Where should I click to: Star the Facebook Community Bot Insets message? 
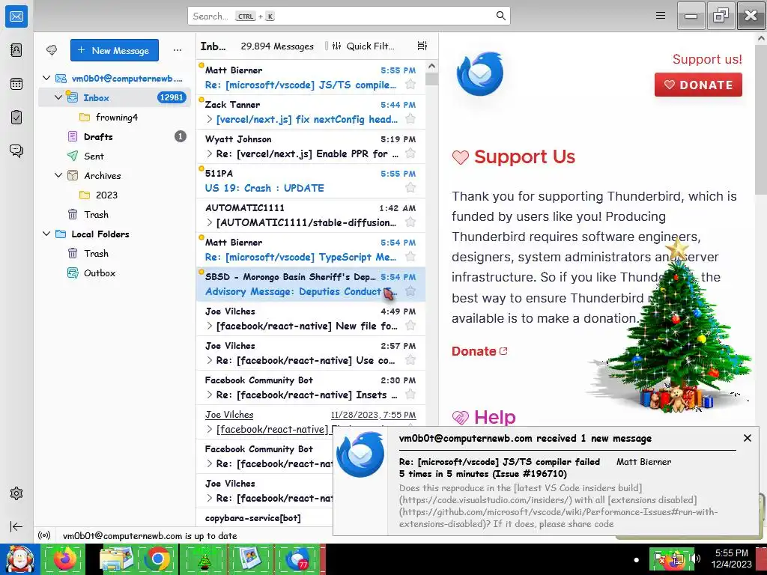click(x=410, y=395)
